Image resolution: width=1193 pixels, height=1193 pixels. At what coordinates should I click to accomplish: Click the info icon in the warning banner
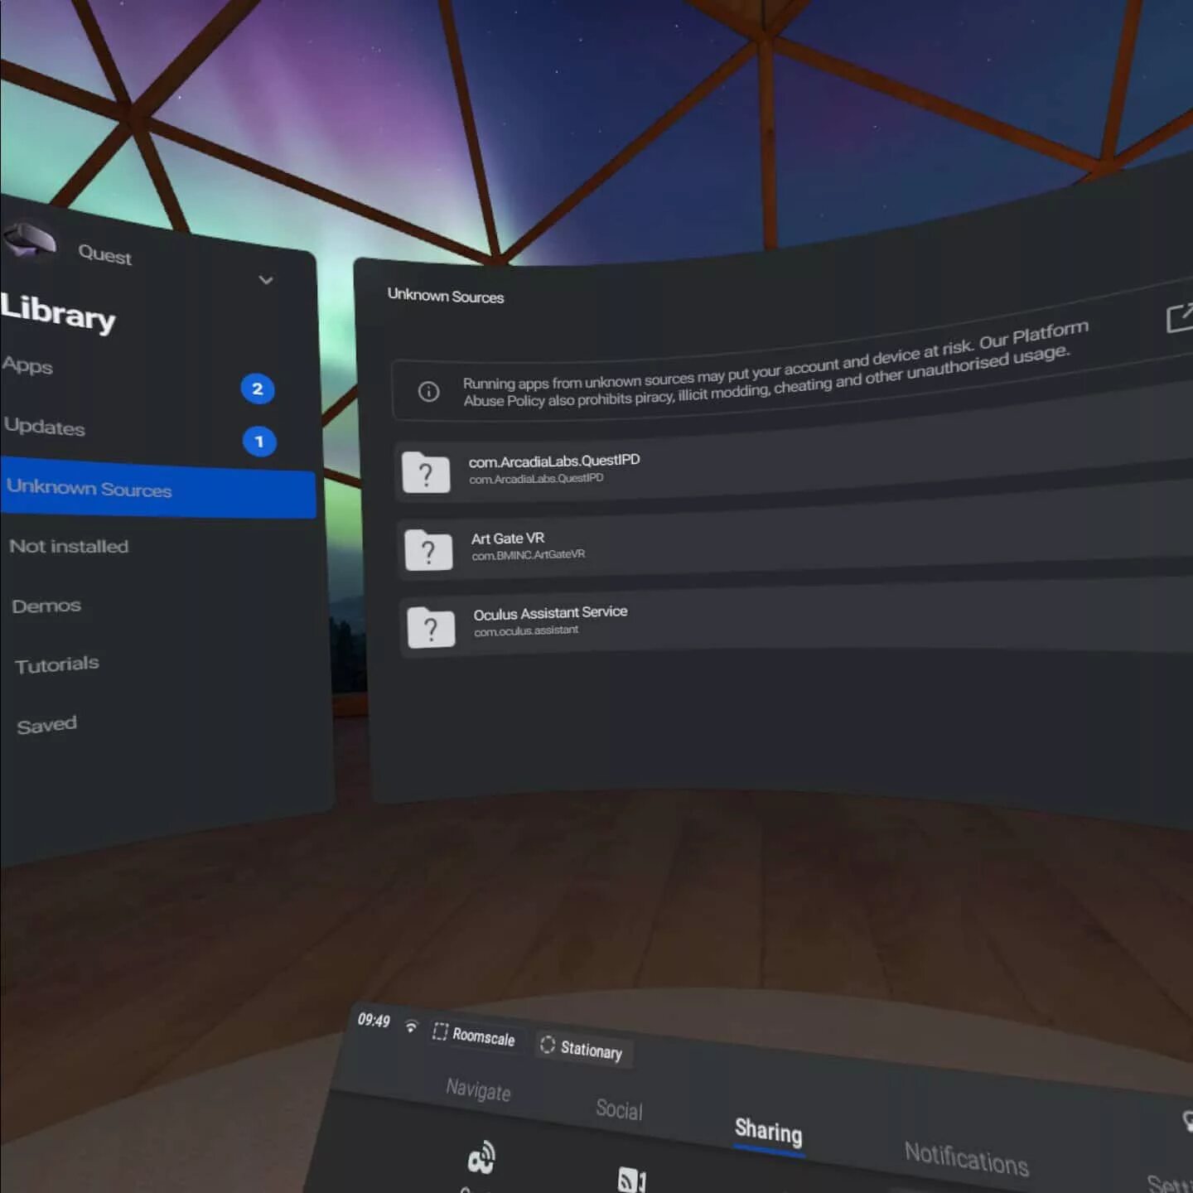coord(428,391)
